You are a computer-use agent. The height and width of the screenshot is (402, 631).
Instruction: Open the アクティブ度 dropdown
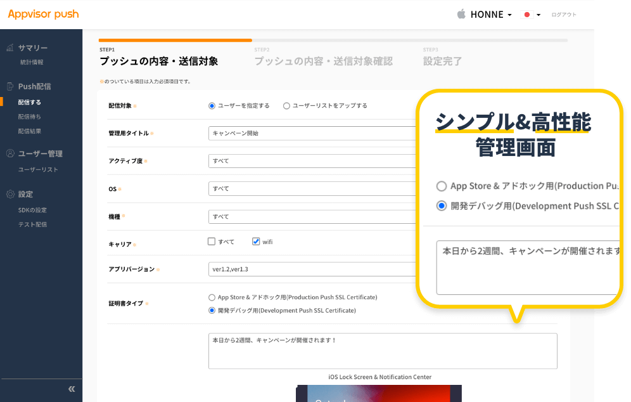coord(312,160)
